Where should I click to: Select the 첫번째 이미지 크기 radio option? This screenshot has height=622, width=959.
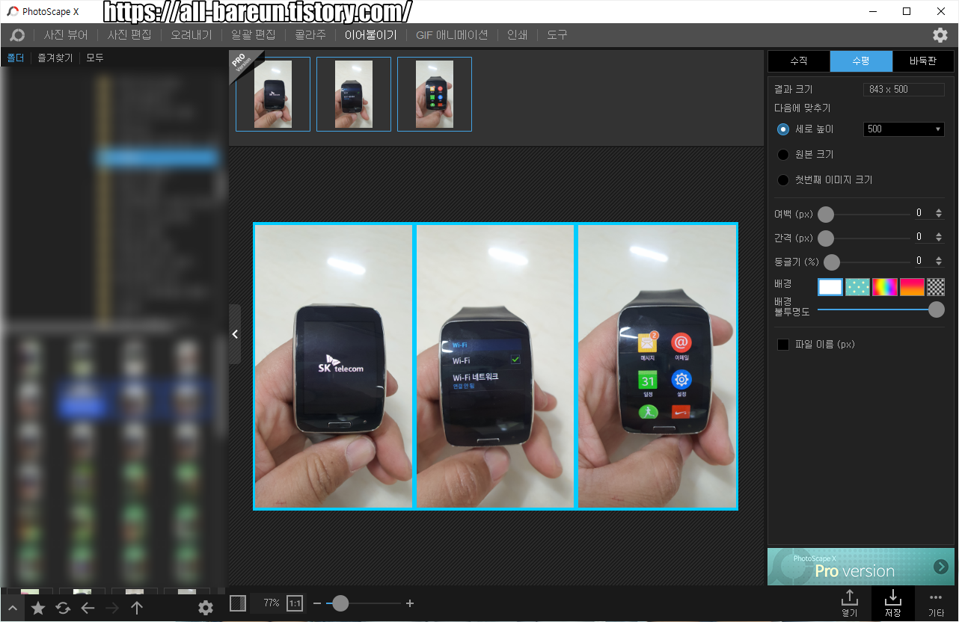(783, 180)
